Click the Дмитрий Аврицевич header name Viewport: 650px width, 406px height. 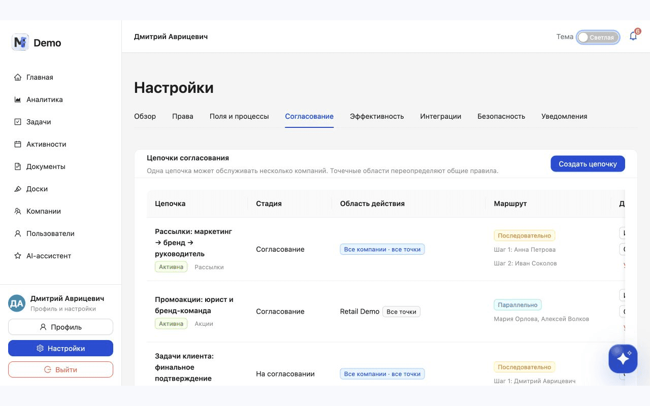click(x=171, y=37)
